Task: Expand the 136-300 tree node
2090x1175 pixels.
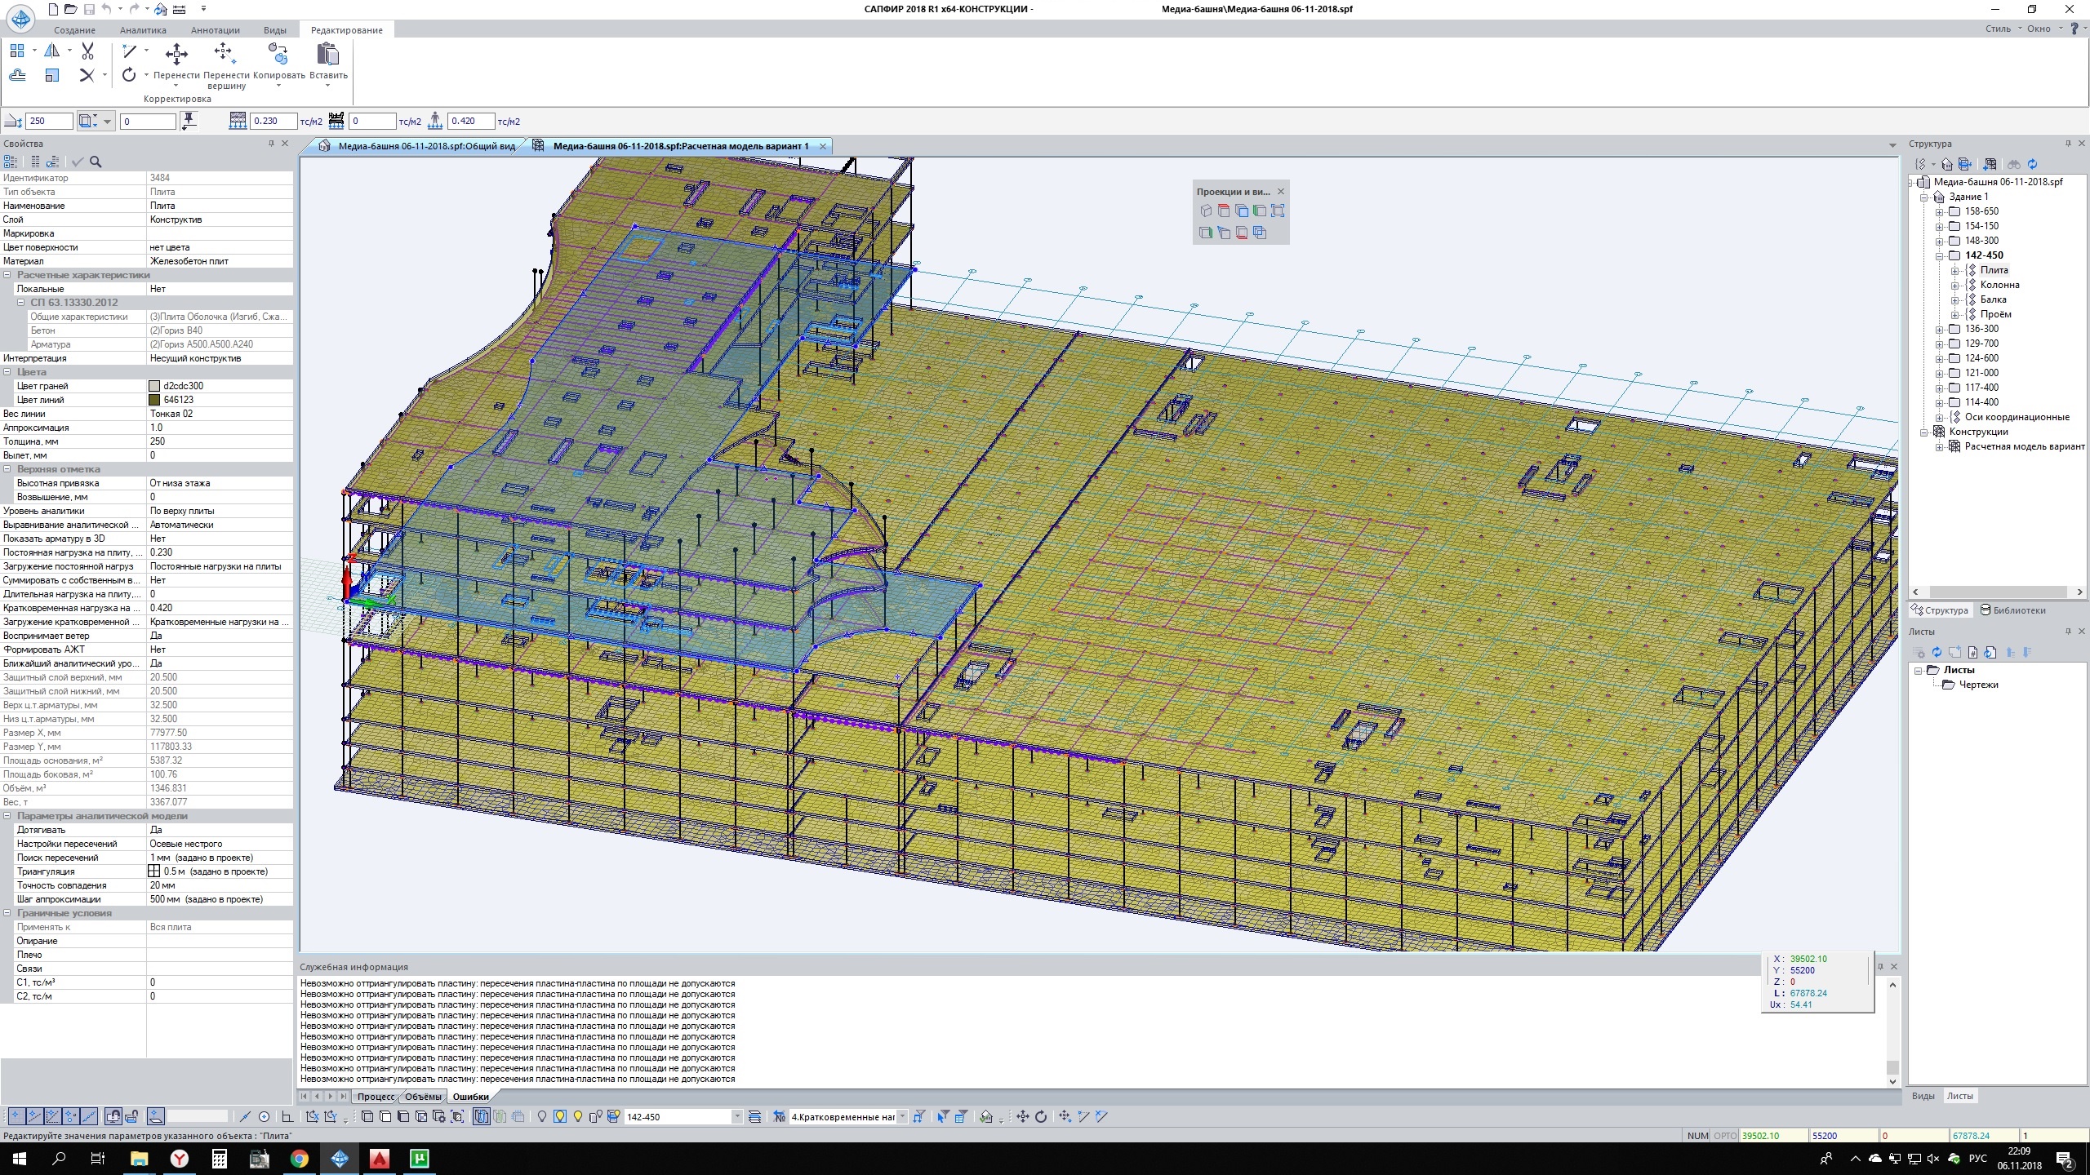Action: tap(1940, 330)
